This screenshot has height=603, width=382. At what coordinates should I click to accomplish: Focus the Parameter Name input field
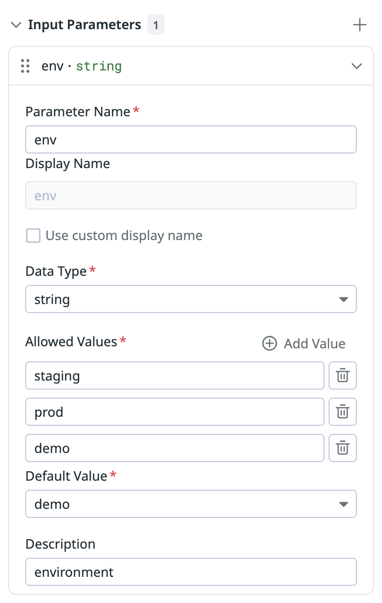pyautogui.click(x=190, y=139)
